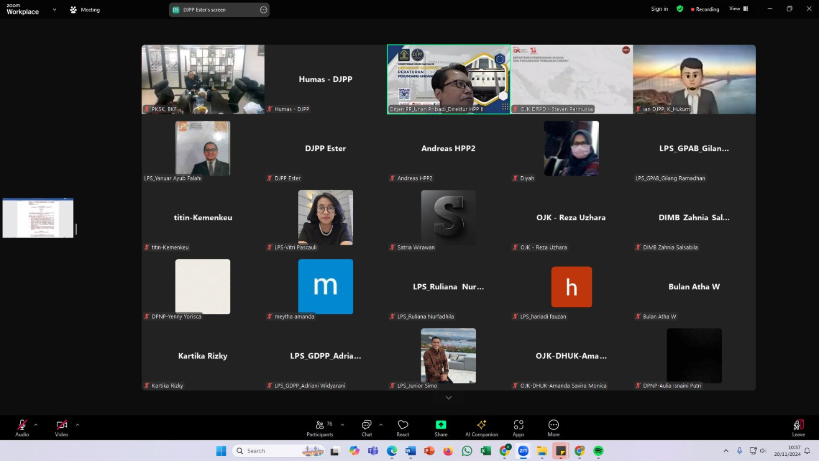The width and height of the screenshot is (819, 461).
Task: Expand participants options arrow
Action: click(343, 425)
